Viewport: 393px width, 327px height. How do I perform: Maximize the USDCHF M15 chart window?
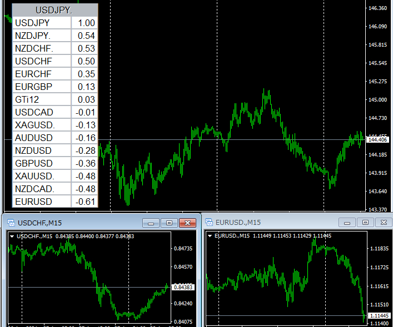pos(169,223)
